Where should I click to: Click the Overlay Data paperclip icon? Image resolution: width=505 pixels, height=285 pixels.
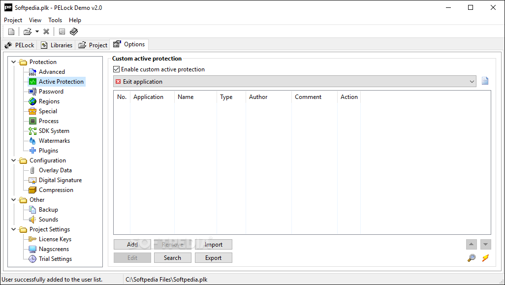coord(32,170)
